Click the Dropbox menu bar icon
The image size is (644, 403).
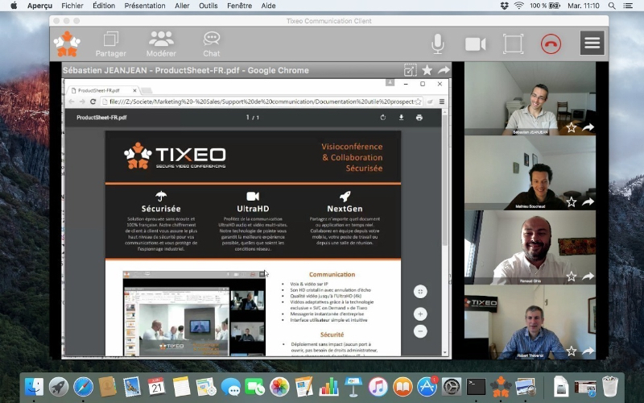coord(505,6)
